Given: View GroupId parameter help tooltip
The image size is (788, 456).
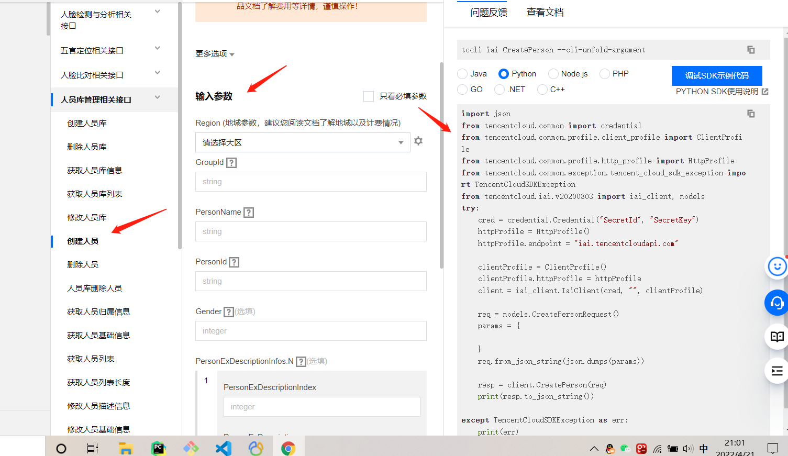Looking at the screenshot, I should tap(231, 162).
